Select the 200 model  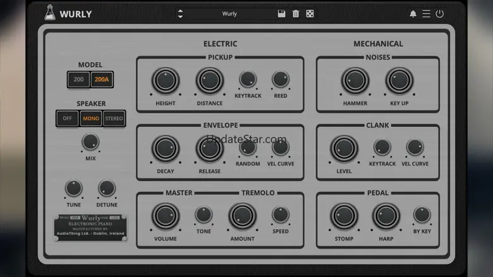coord(78,80)
